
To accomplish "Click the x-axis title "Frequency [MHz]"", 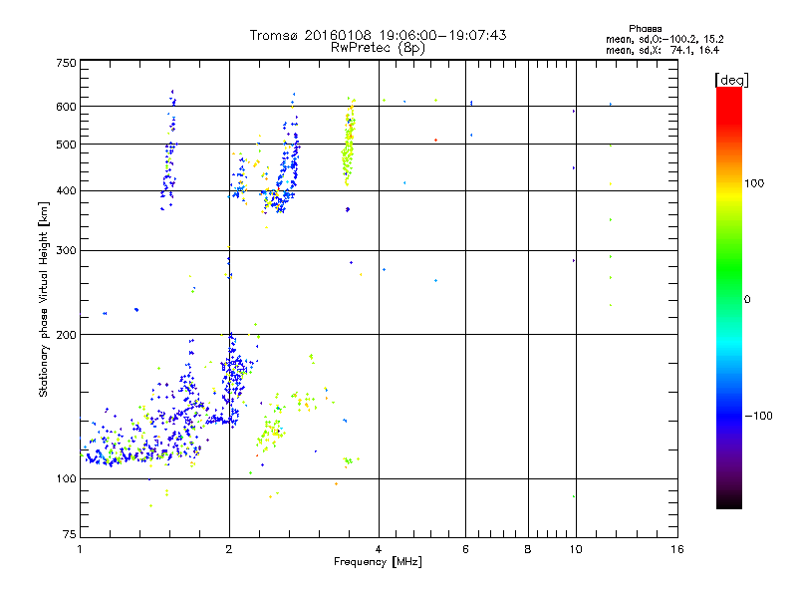I will pyautogui.click(x=378, y=562).
